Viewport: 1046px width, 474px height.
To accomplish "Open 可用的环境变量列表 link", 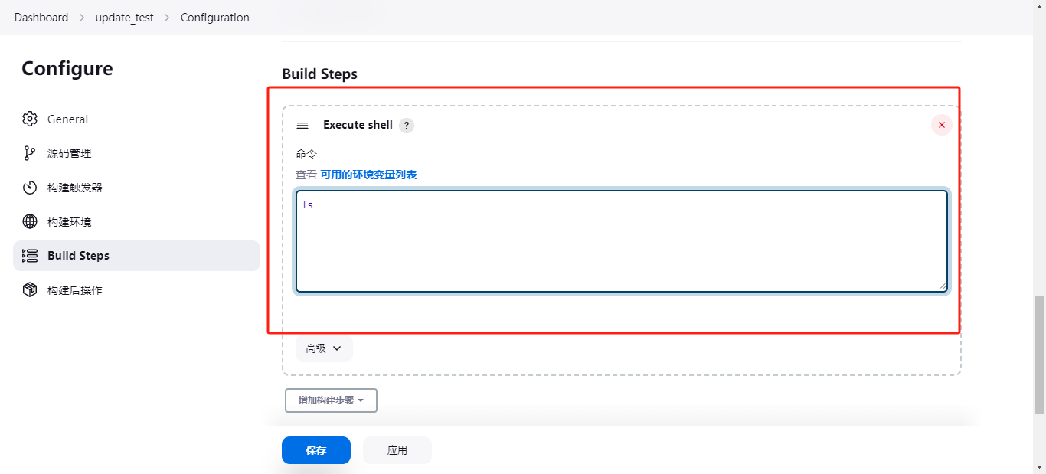I will click(368, 175).
